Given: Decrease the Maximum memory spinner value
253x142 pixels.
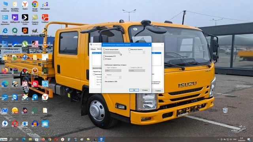Looking at the screenshot, I should pos(144,53).
